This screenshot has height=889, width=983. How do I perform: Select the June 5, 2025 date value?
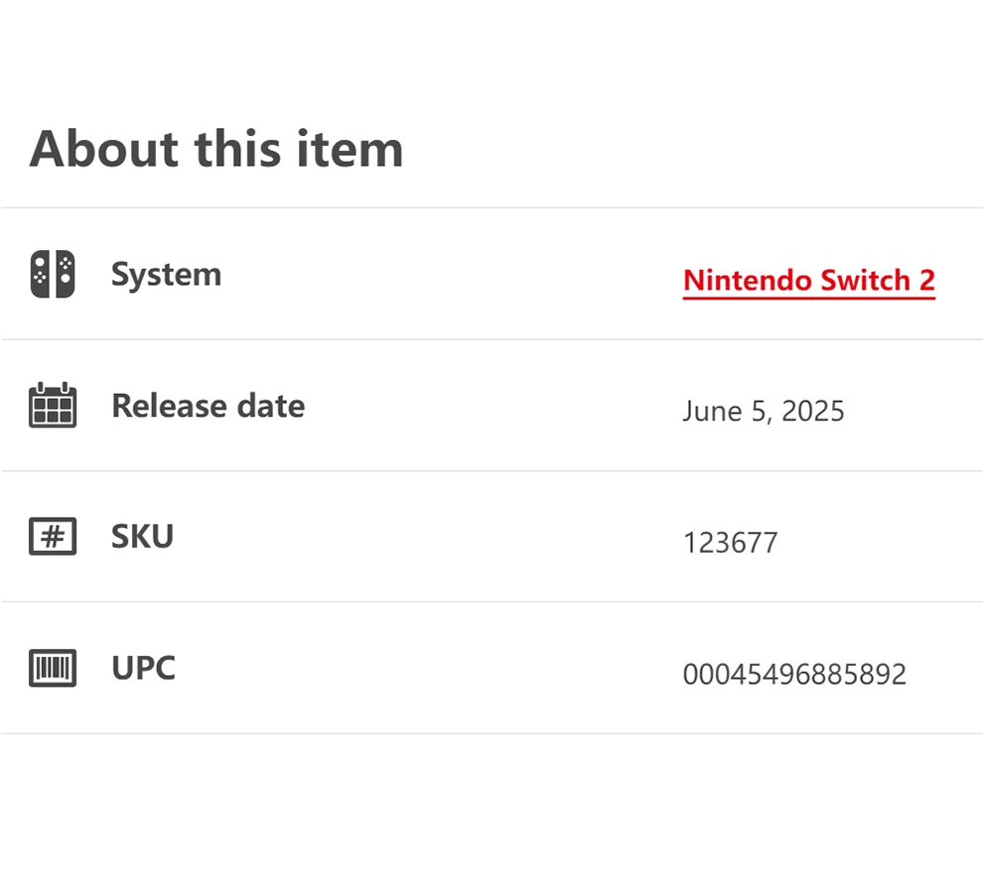764,412
